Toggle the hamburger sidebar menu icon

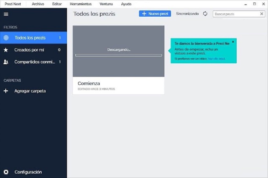(6, 14)
